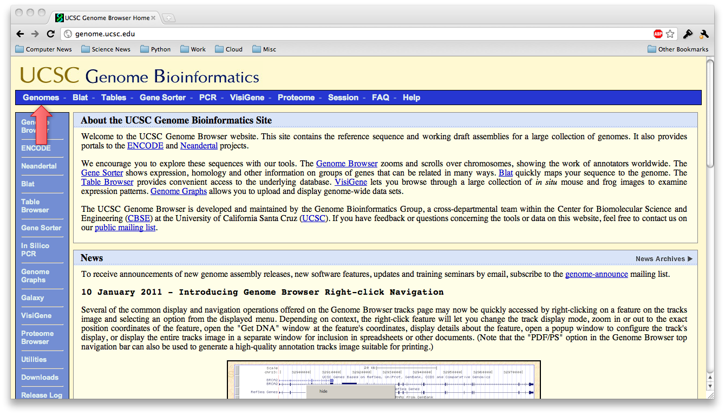The height and width of the screenshot is (415, 725).
Task: Open VisiGene in top navigation bar
Action: tap(247, 98)
